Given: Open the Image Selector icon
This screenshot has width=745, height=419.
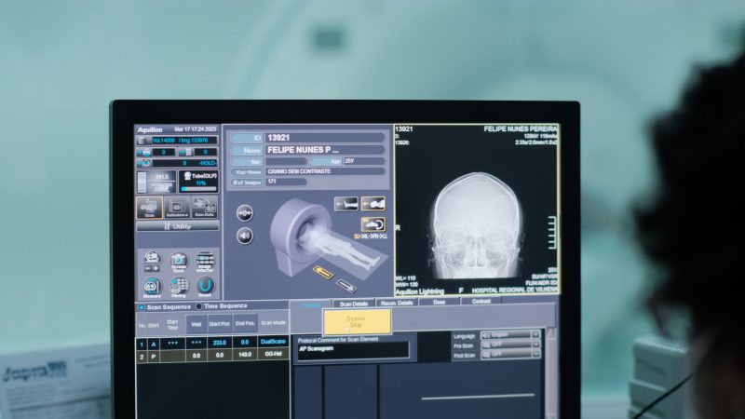Looking at the screenshot, I should 205,262.
